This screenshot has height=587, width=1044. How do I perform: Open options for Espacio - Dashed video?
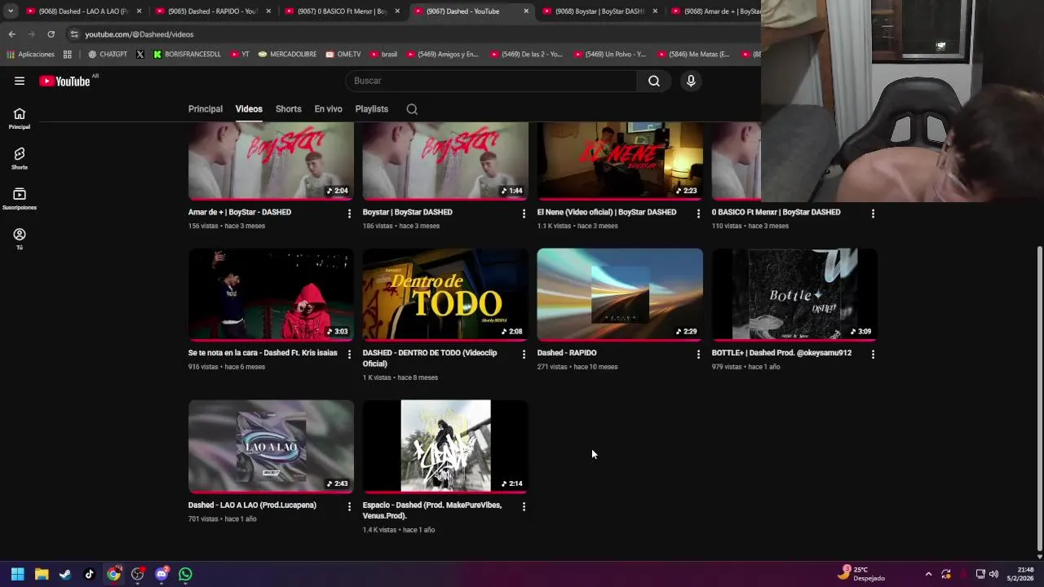click(x=524, y=506)
